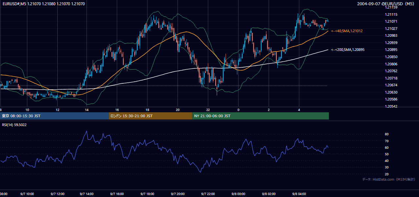Click the hour 12 tick under price chart
Viewport: 419px width, 197px height.
(x=57, y=110)
